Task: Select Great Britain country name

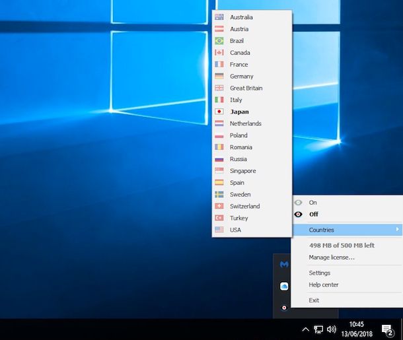Action: point(246,88)
